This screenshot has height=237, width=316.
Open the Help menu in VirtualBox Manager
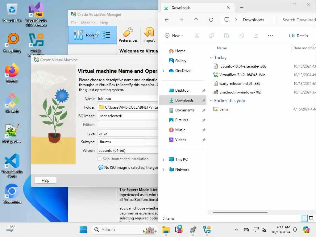click(104, 23)
